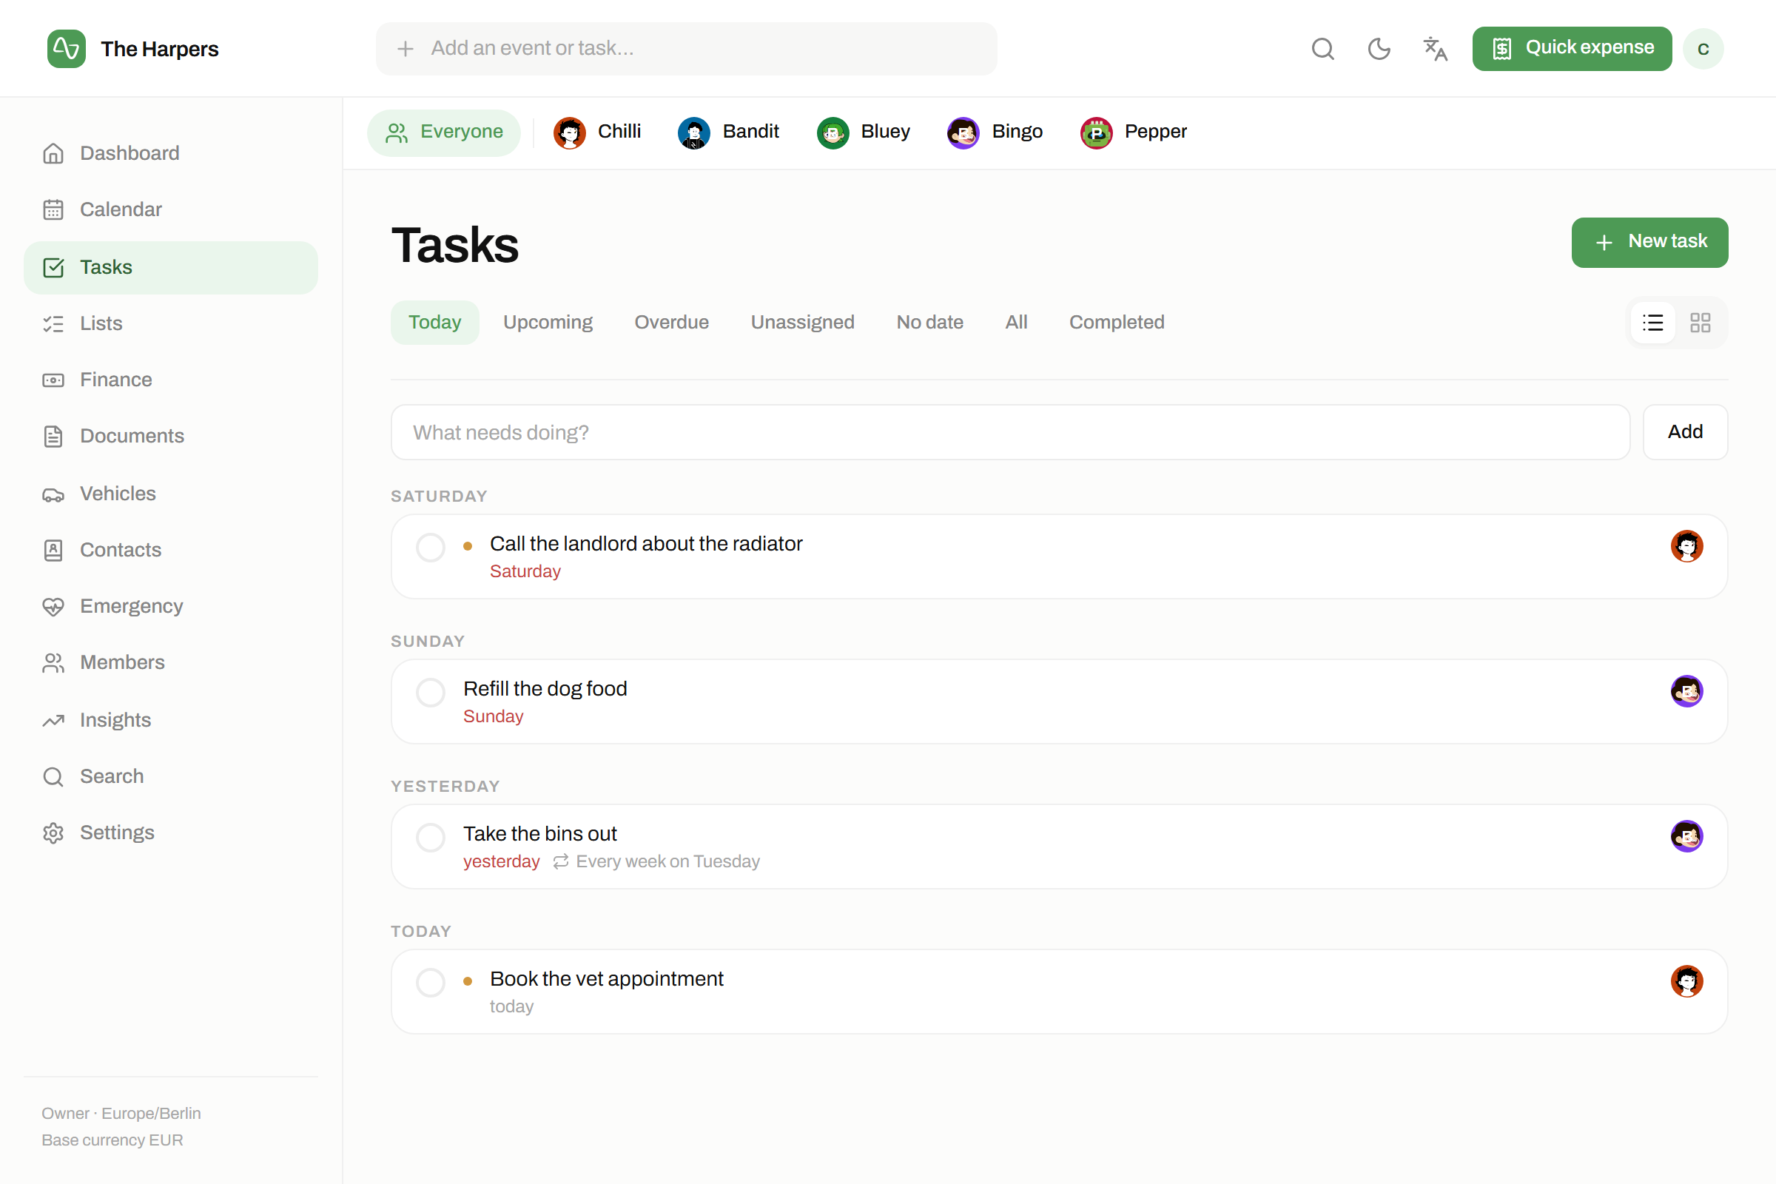The height and width of the screenshot is (1184, 1776).
Task: Check off 'Take the bins out'
Action: tap(431, 838)
